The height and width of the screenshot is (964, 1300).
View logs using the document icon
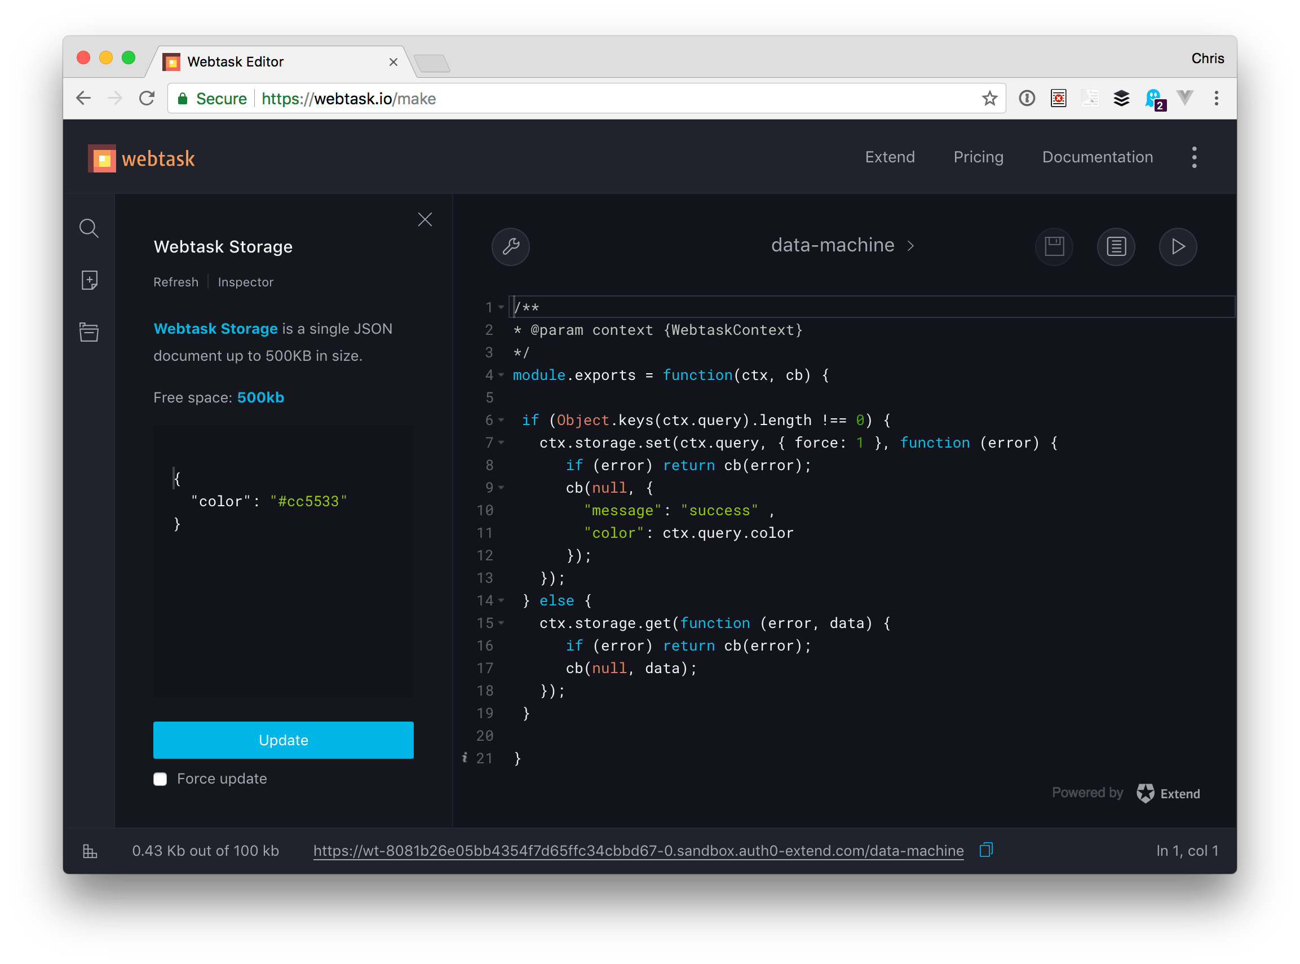[1116, 247]
